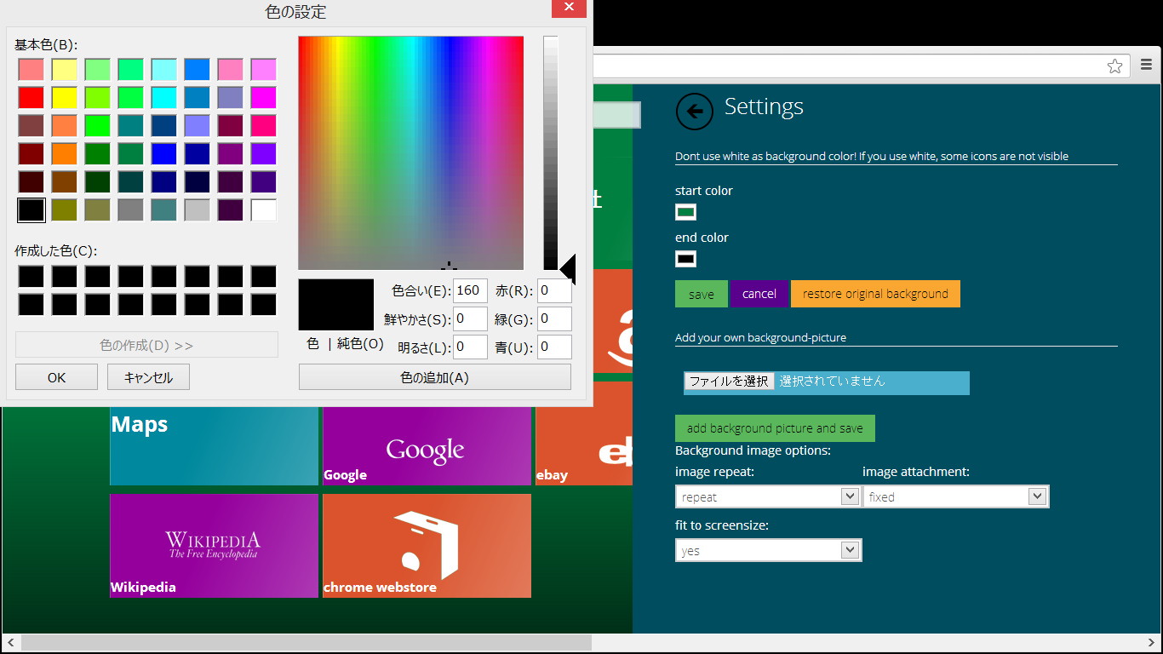The height and width of the screenshot is (654, 1163).
Task: Click 色の追加(A) button
Action: point(435,377)
